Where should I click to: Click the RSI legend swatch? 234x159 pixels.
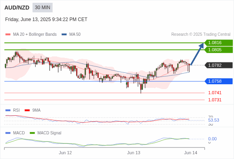click(x=8, y=111)
